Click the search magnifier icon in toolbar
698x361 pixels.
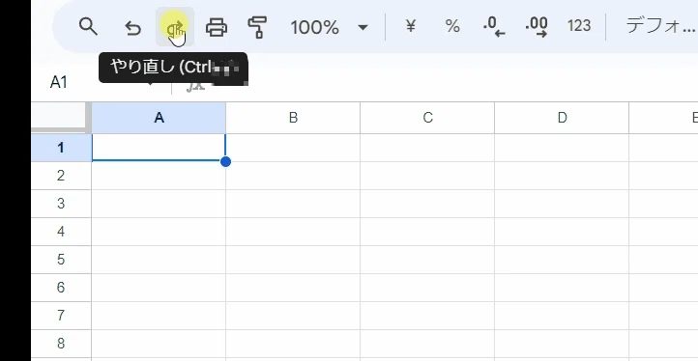(x=88, y=27)
